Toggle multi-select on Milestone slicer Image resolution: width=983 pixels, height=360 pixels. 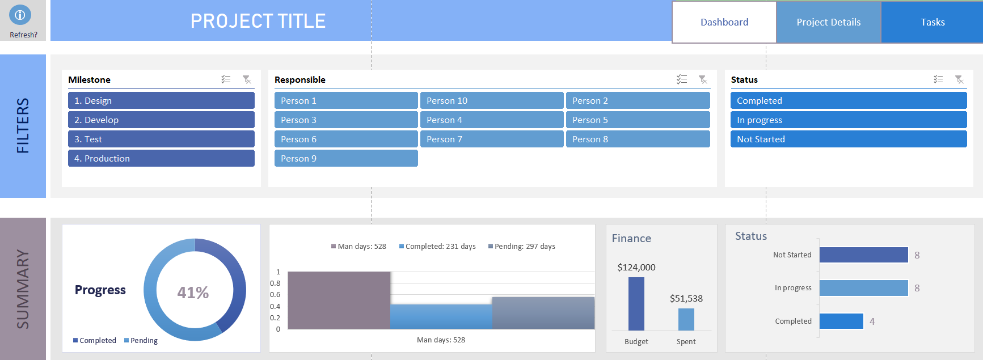point(226,79)
